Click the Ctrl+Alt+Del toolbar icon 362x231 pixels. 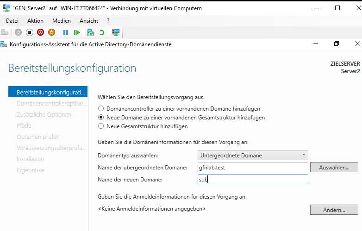click(x=5, y=32)
